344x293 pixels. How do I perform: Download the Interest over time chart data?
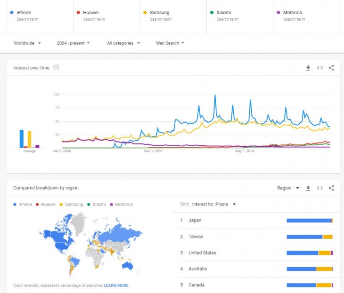pyautogui.click(x=308, y=68)
